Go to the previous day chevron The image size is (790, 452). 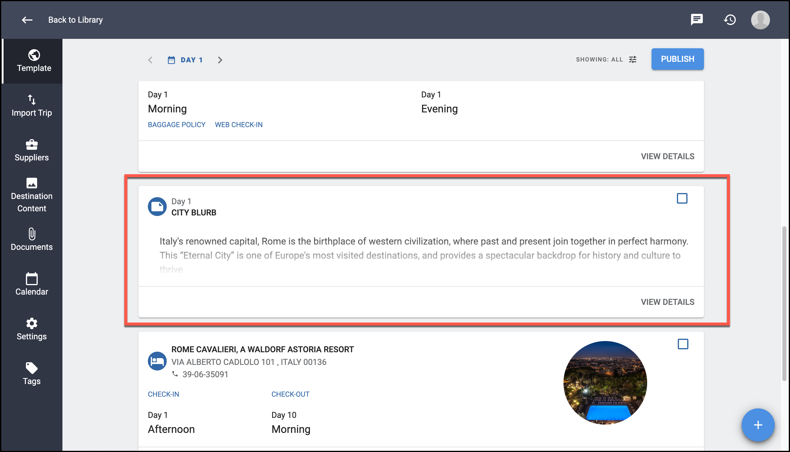(x=150, y=60)
